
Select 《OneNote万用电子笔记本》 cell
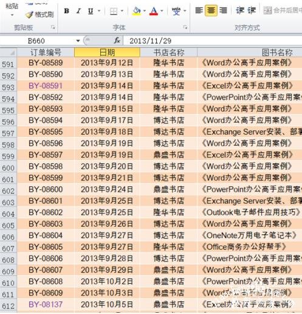250,235
